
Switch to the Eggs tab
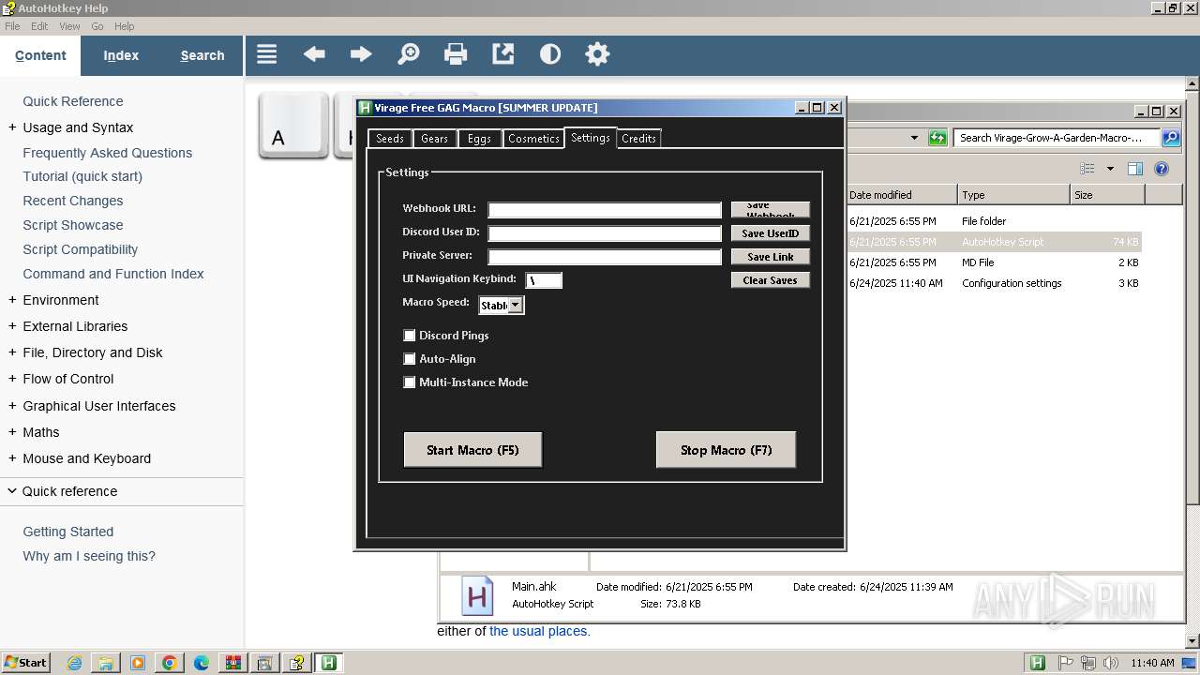point(479,139)
